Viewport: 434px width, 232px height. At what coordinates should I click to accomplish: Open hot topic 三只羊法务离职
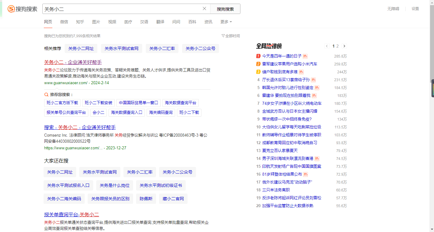coord(276,190)
